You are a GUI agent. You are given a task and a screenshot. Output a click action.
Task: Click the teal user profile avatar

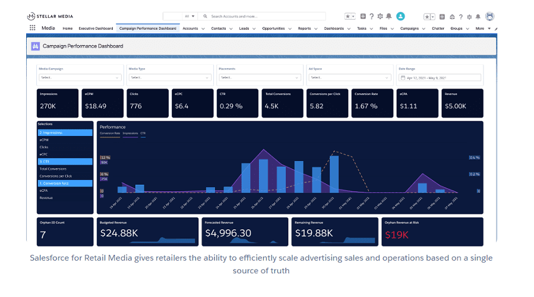(400, 16)
